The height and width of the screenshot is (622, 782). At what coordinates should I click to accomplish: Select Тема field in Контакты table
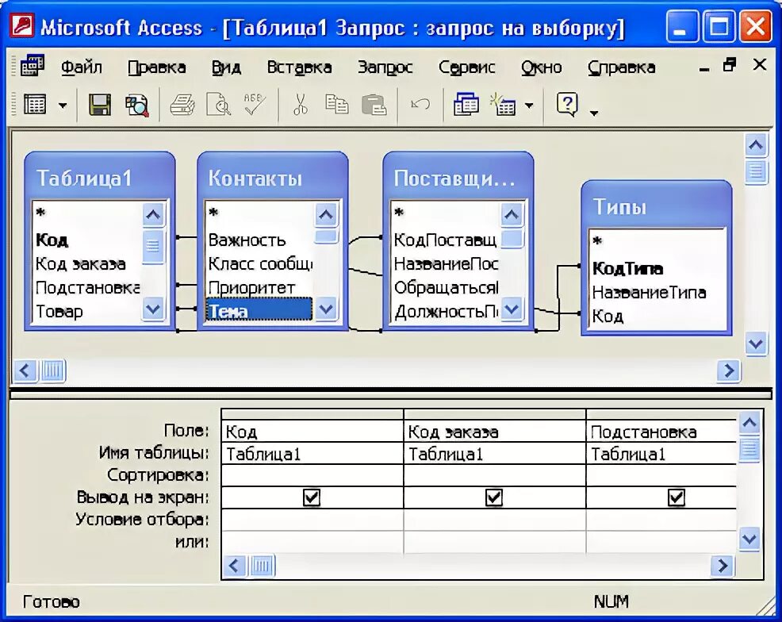click(x=259, y=310)
